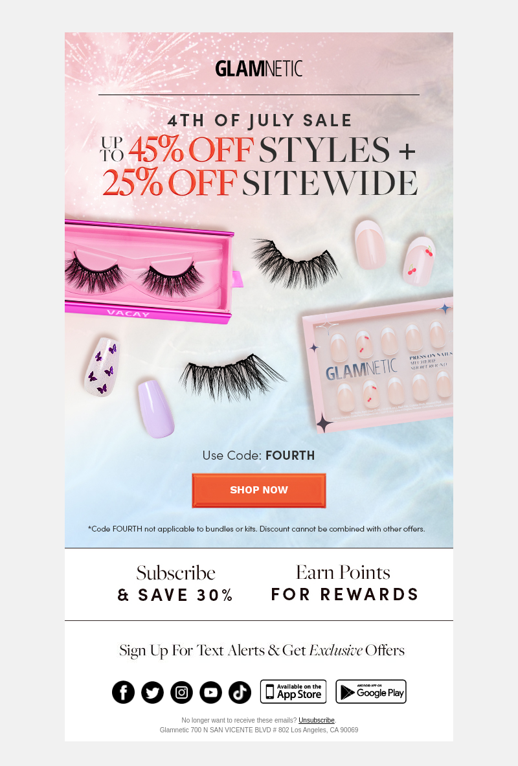518x766 pixels.
Task: Open Earn Points for Rewards link
Action: click(x=344, y=583)
